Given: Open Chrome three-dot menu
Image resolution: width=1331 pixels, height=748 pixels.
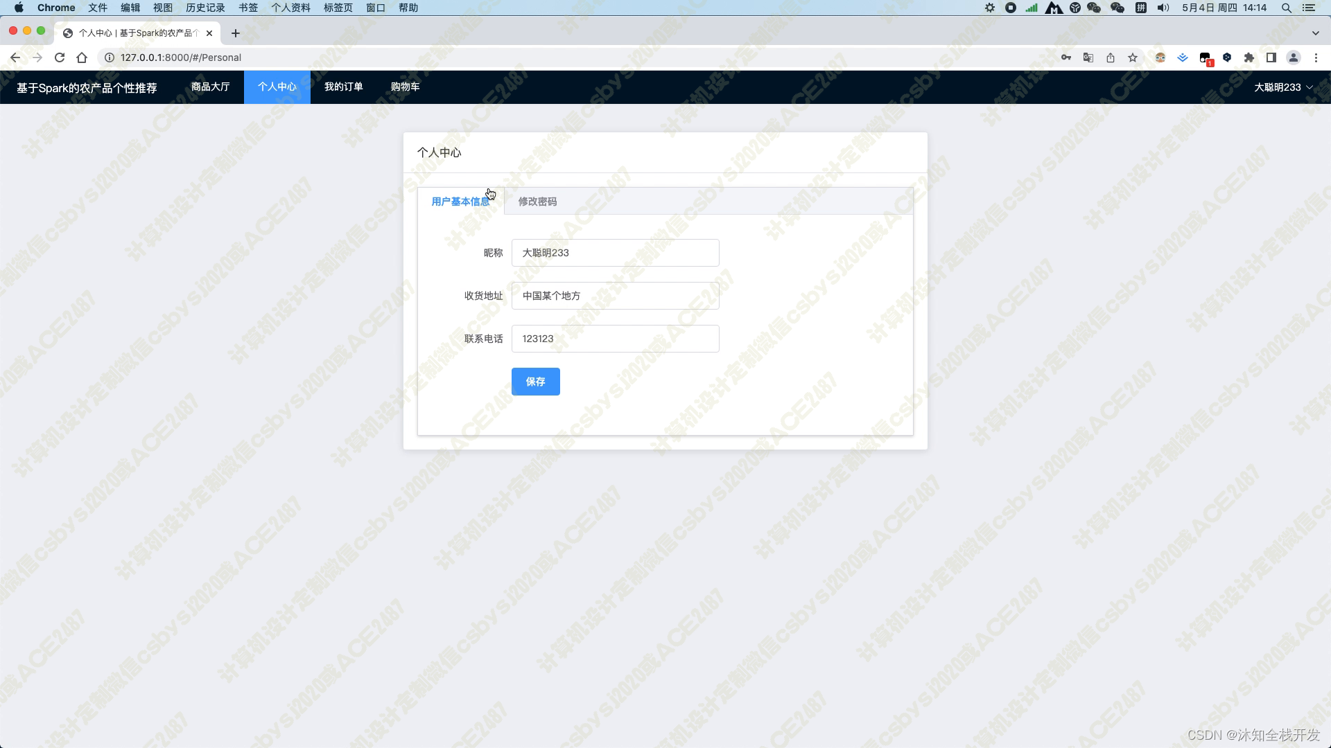Looking at the screenshot, I should click(1316, 57).
